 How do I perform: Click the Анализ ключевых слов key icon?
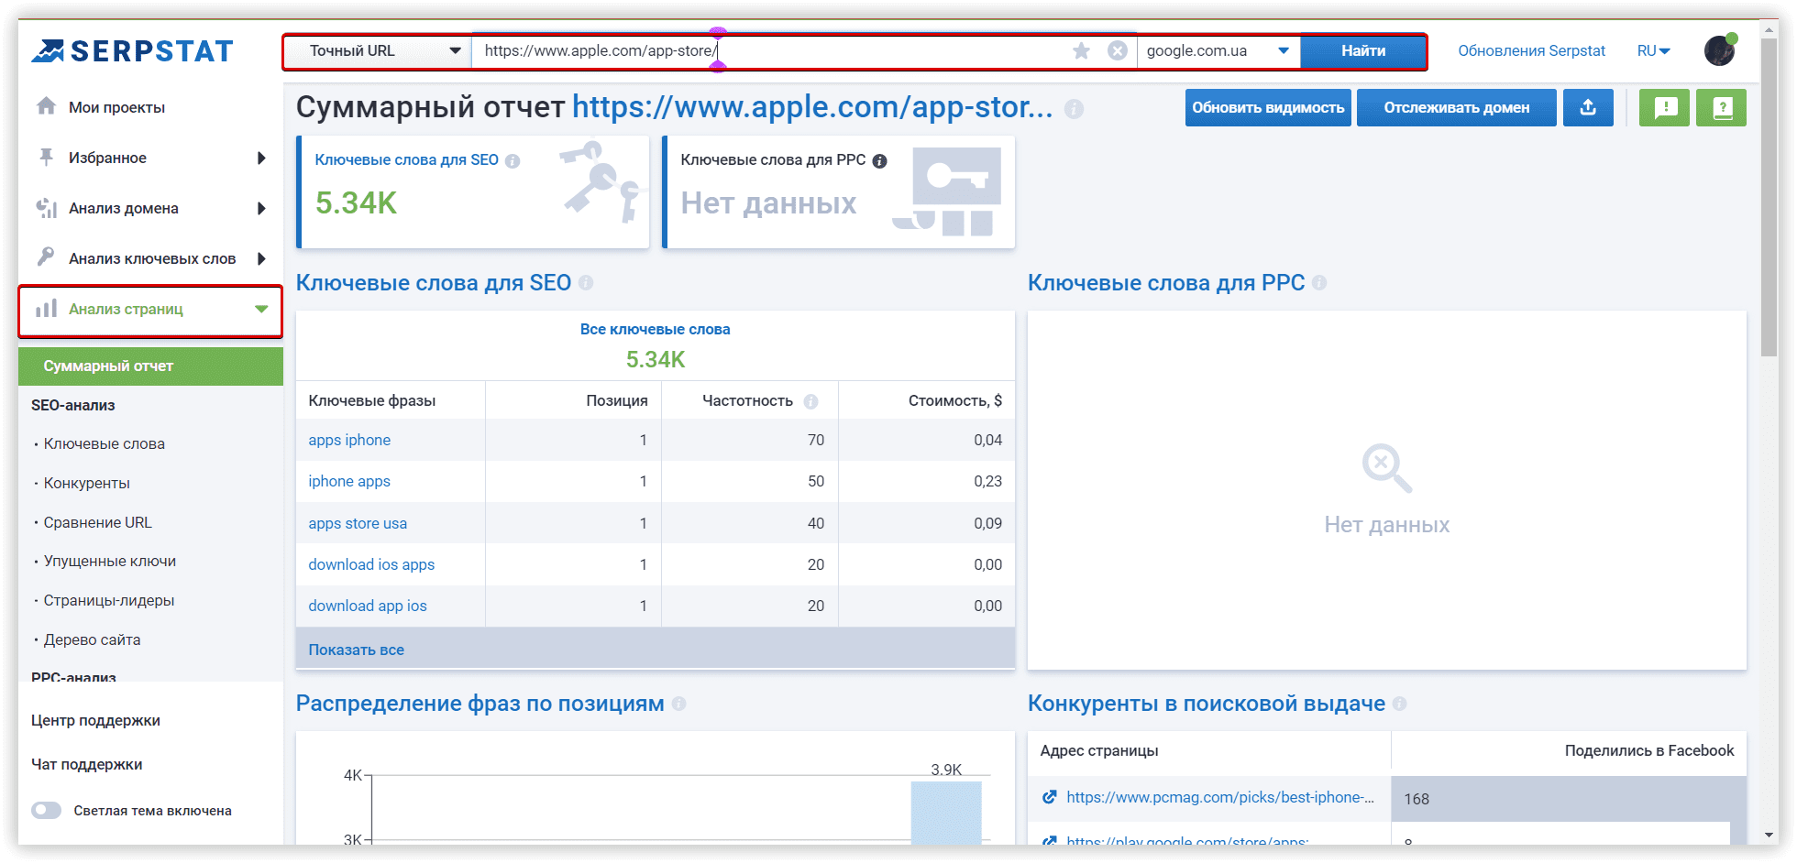tap(46, 257)
